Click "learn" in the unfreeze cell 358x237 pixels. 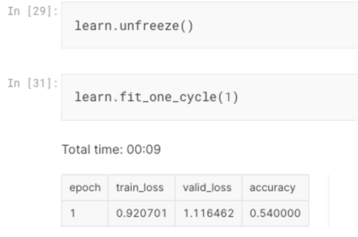(x=93, y=27)
